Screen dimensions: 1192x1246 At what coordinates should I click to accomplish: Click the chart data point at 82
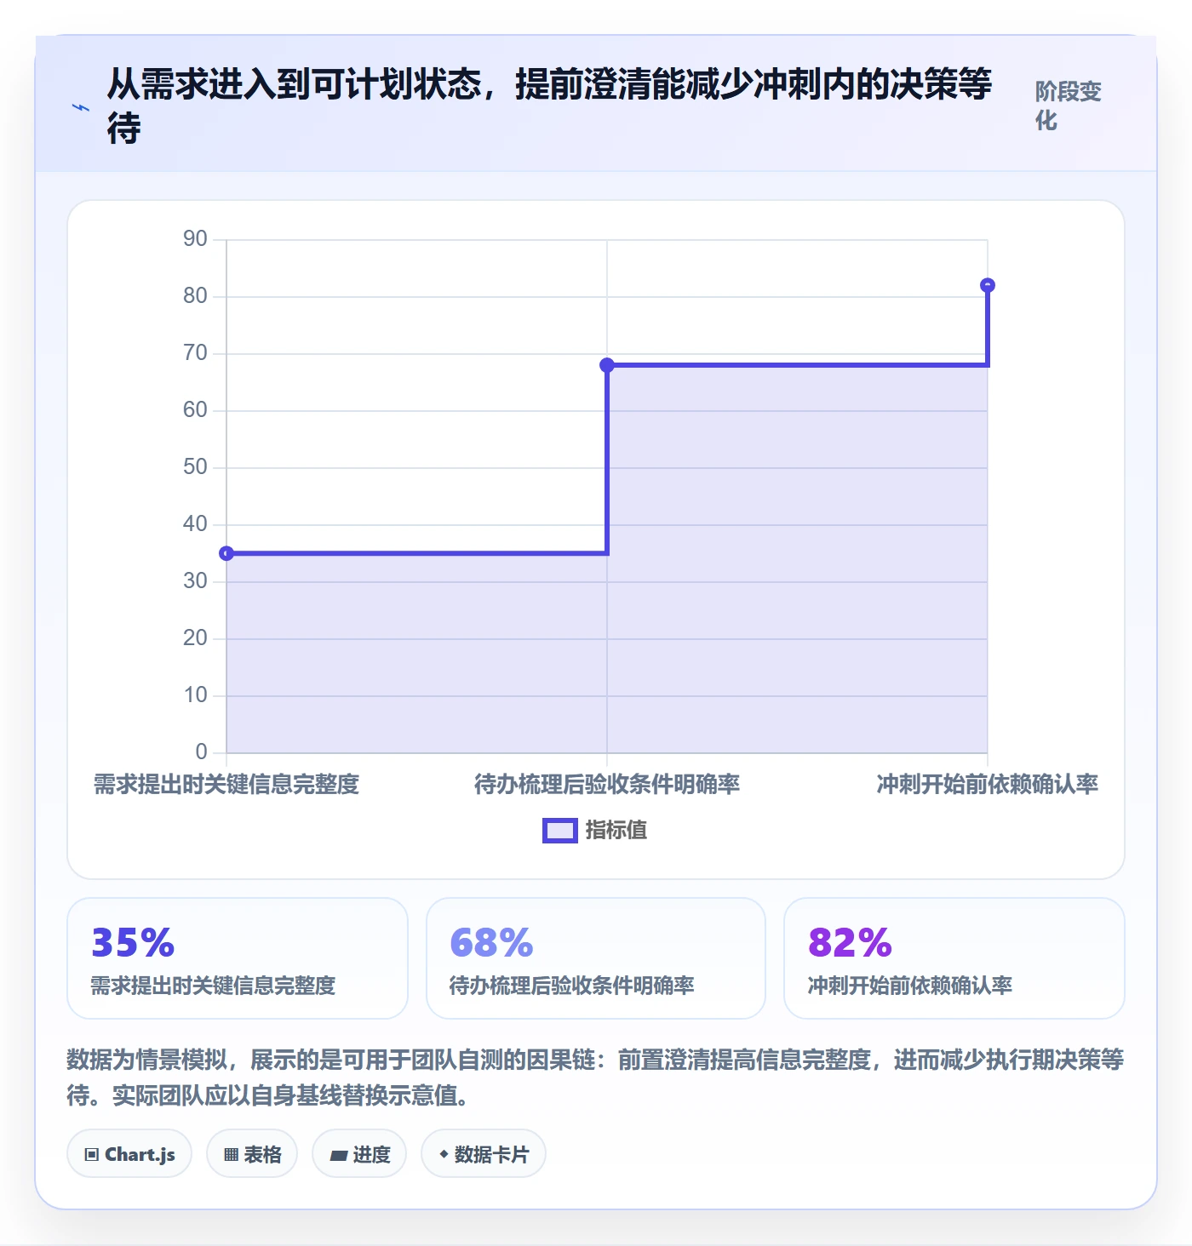[x=988, y=285]
